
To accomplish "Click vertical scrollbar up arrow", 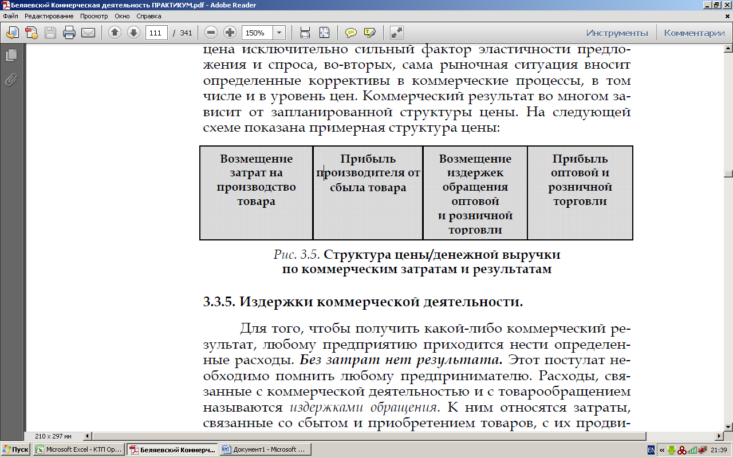I will click(x=728, y=48).
